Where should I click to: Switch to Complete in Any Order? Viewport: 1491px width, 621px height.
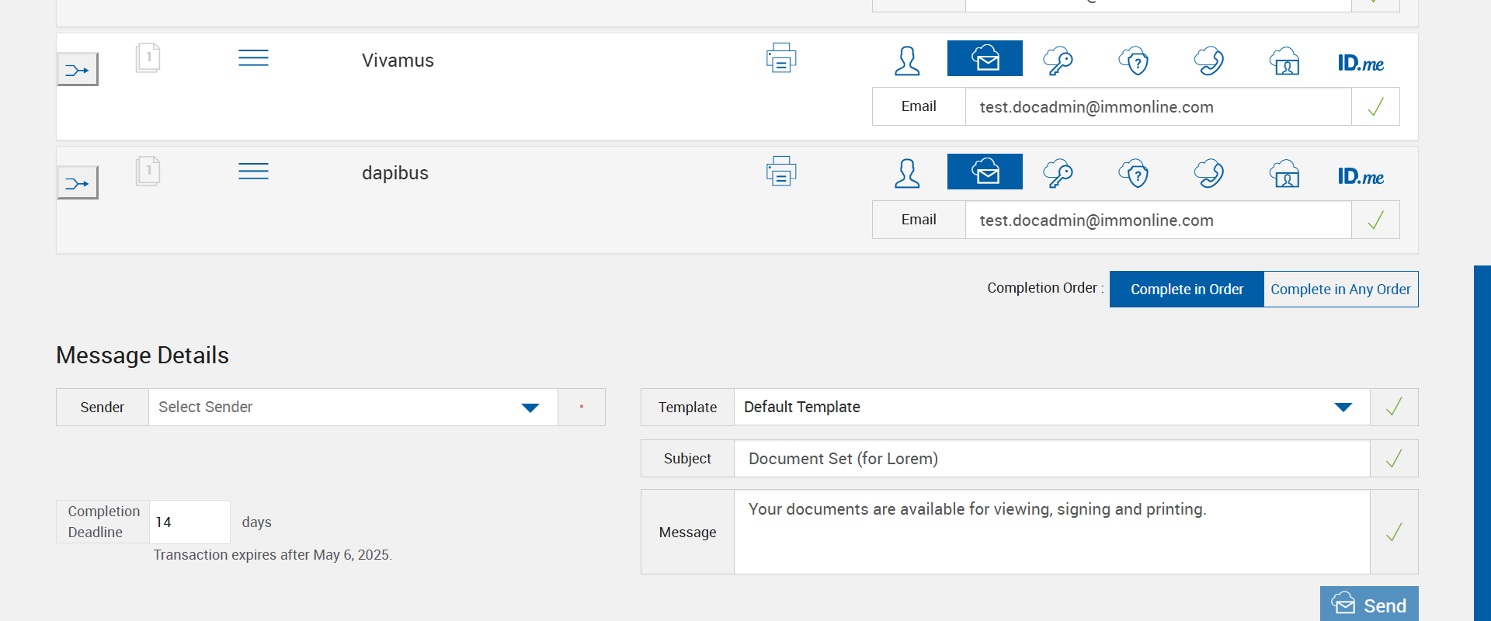(1340, 290)
